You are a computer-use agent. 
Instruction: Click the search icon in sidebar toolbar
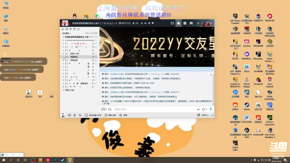[x=78, y=29]
